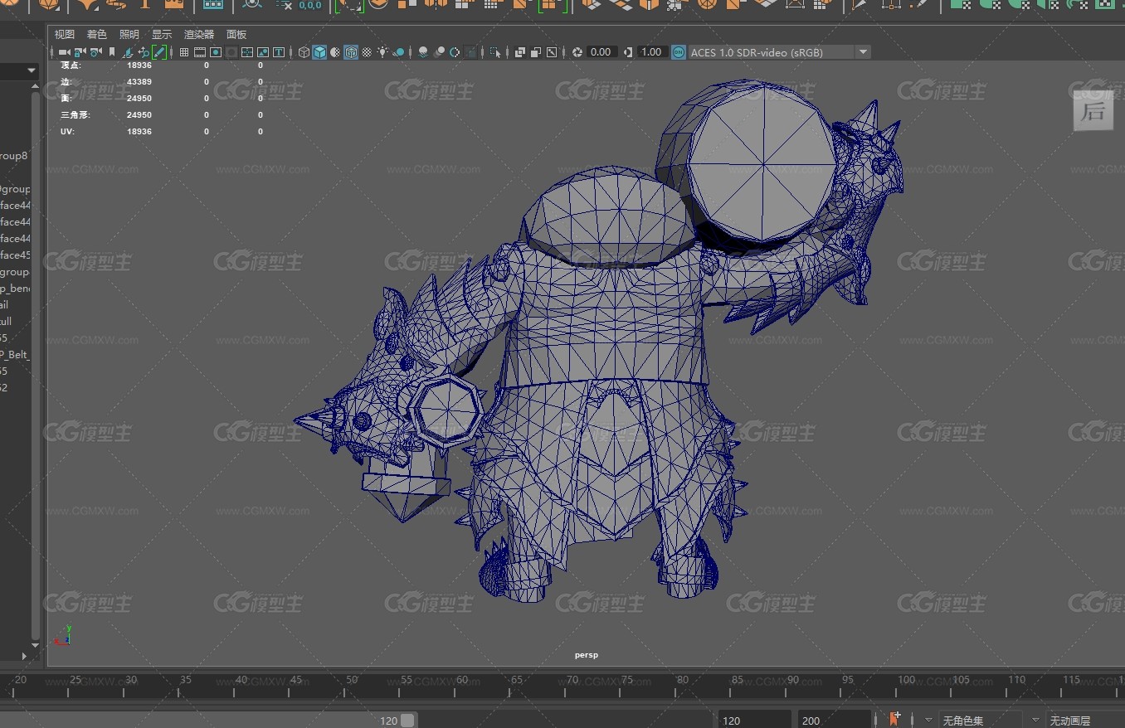Click the Image Plane icon

tap(128, 52)
